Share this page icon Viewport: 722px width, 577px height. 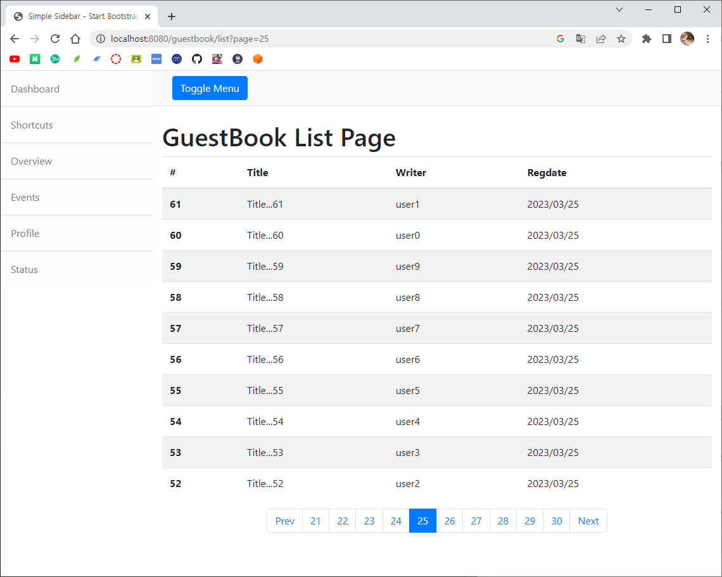(x=601, y=39)
